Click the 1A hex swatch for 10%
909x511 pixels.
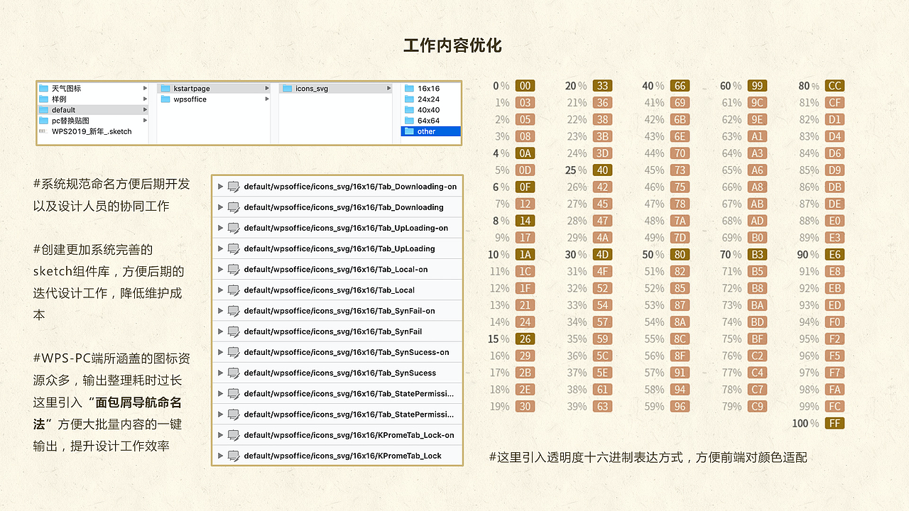tap(525, 255)
